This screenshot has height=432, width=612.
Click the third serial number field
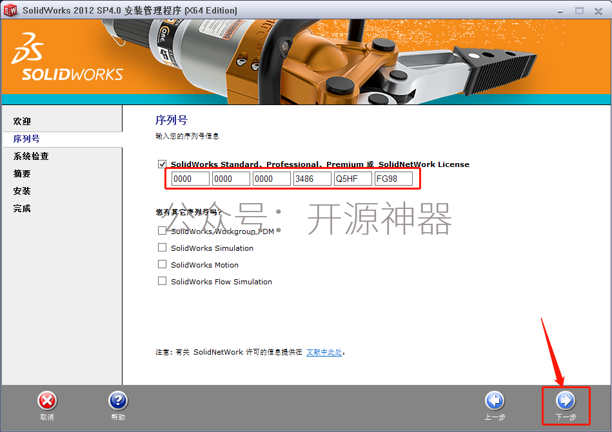(x=271, y=179)
